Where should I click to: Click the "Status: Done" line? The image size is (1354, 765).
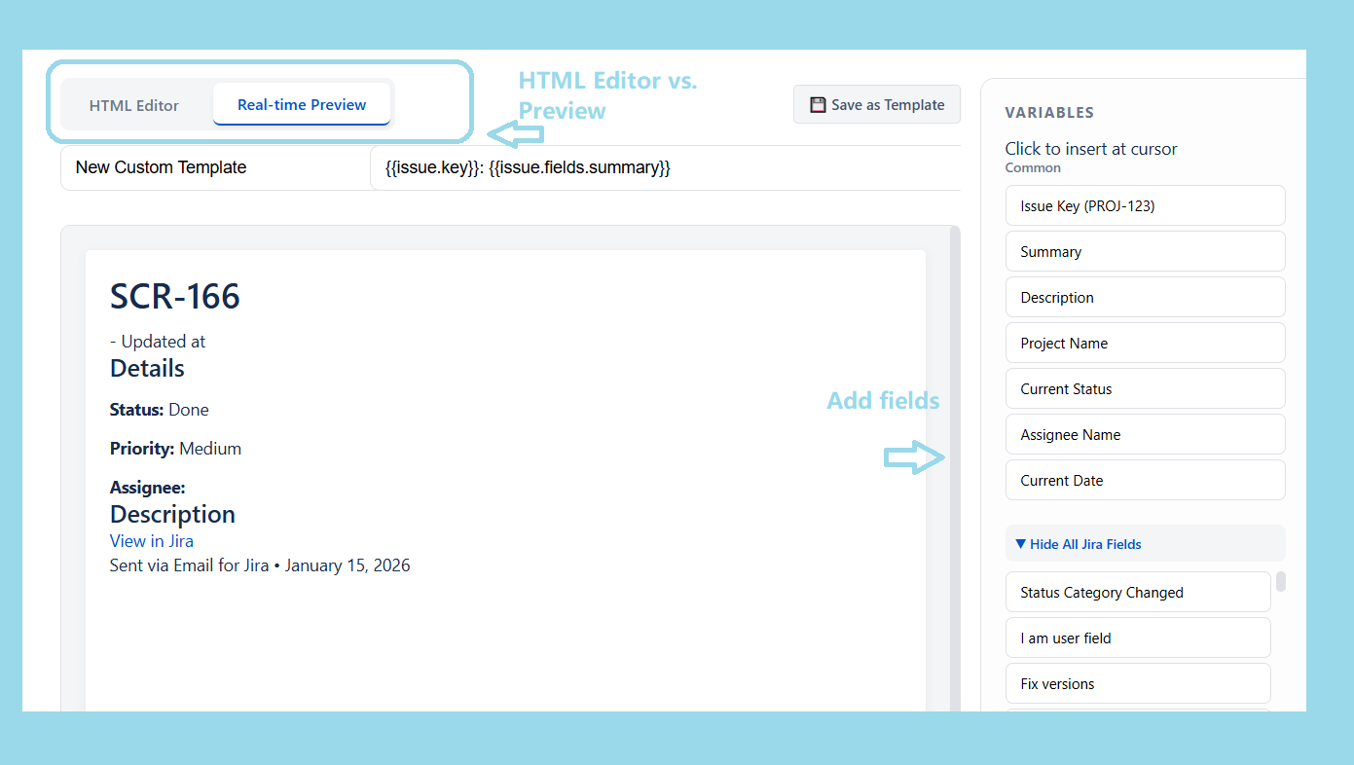point(160,410)
